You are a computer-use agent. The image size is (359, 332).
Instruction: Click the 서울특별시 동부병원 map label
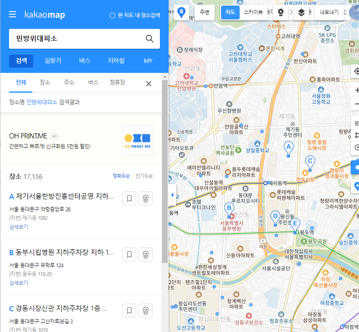(231, 226)
